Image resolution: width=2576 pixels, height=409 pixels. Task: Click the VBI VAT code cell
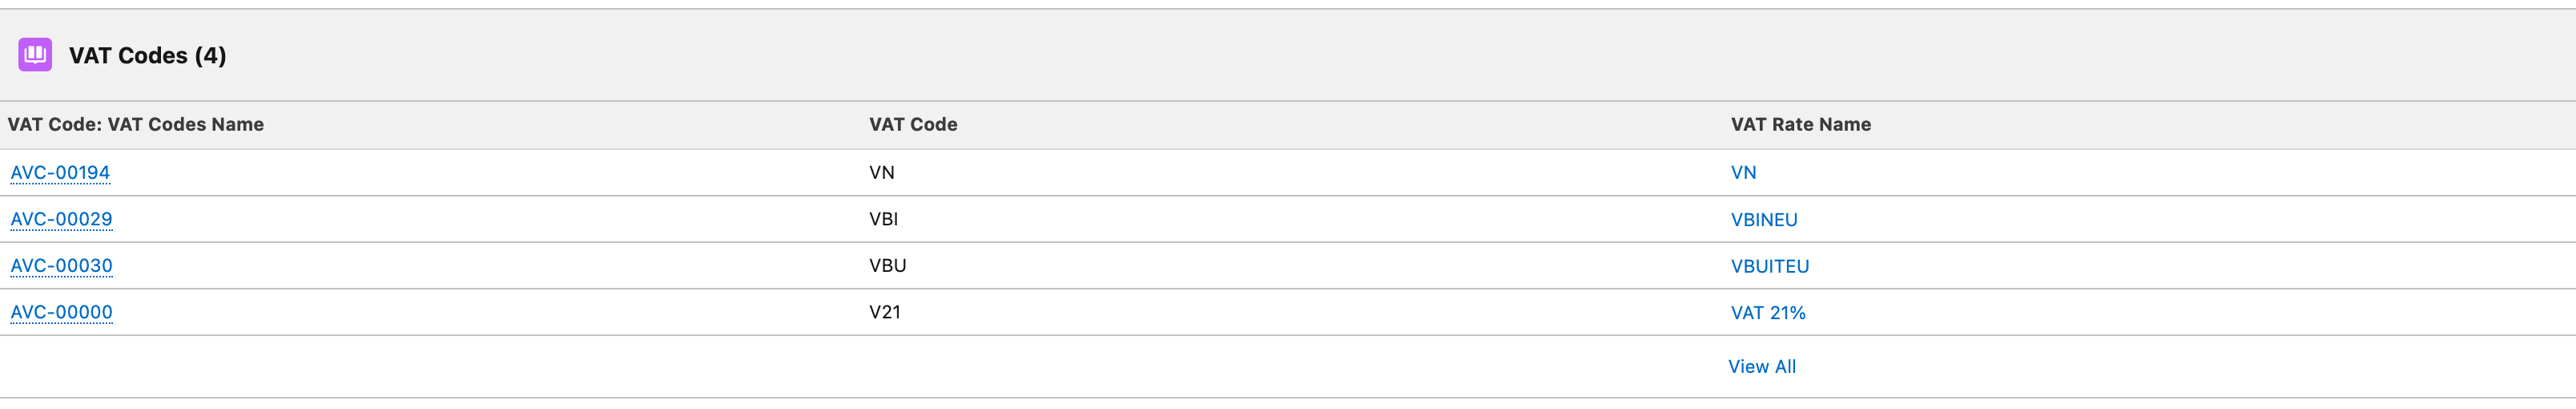pos(883,219)
